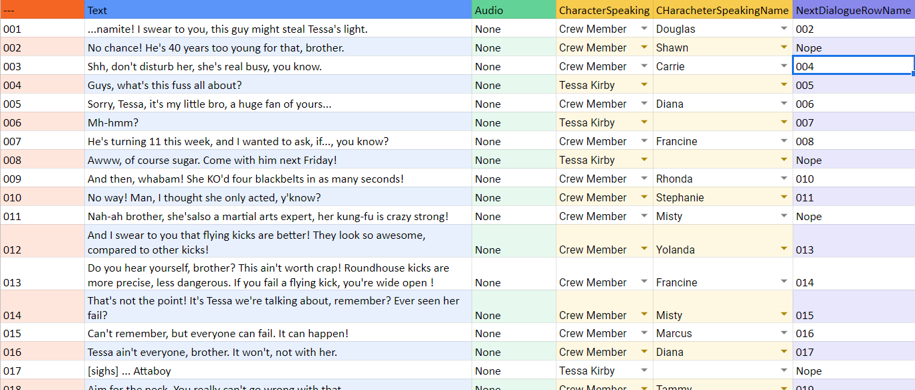This screenshot has width=915, height=390.
Task: Expand the Carrie name dropdown arrow
Action: tap(784, 66)
